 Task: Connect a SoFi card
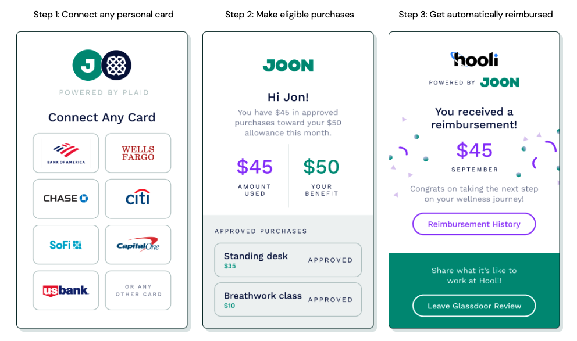pos(66,245)
